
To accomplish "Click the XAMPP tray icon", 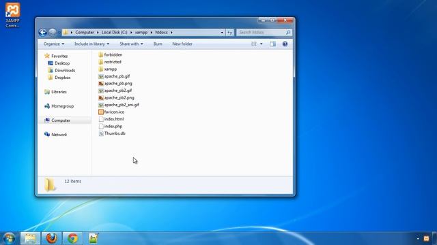I will [426, 239].
